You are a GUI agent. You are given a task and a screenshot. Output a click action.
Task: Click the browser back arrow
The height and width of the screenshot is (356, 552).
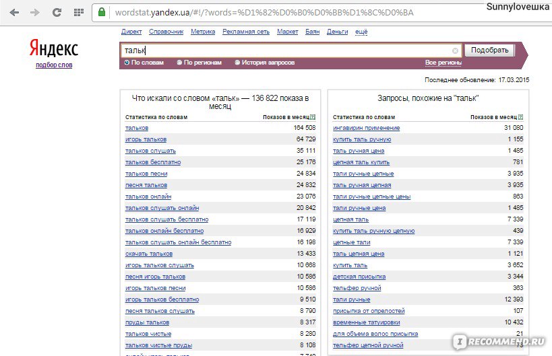pos(14,13)
